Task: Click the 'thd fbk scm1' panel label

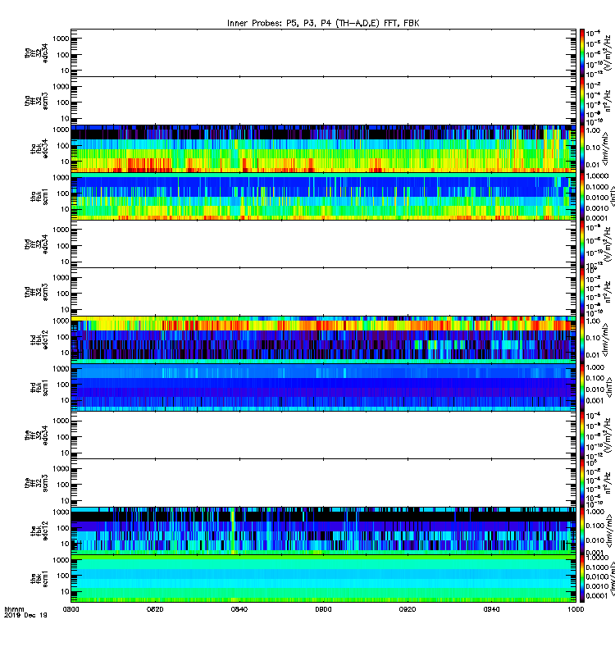Action: pyautogui.click(x=39, y=388)
